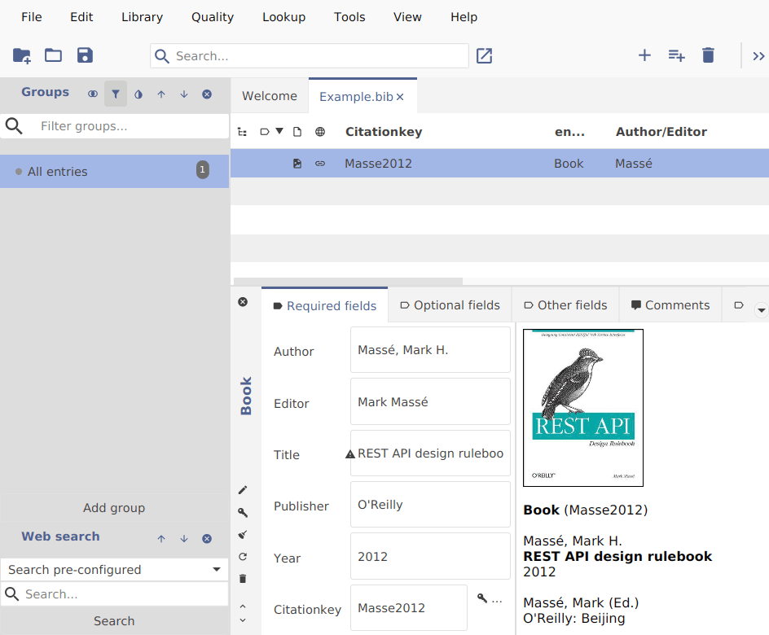Viewport: 769px width, 635px height.
Task: Click inside the Publisher field showing O'Reilly
Action: click(429, 505)
